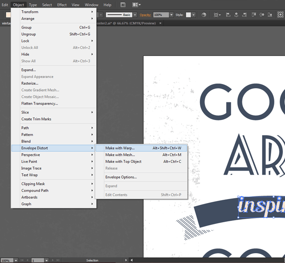Click the horizontal align left icon
The width and height of the screenshot is (285, 263).
[x=228, y=15]
